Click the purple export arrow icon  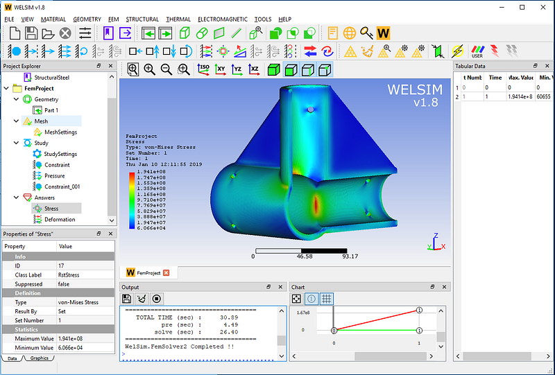tap(126, 33)
